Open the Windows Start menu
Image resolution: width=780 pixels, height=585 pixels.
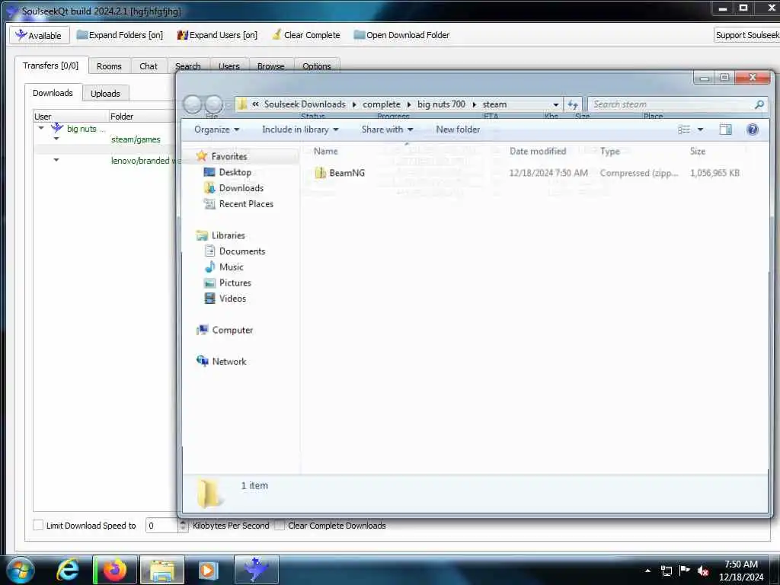coord(20,570)
